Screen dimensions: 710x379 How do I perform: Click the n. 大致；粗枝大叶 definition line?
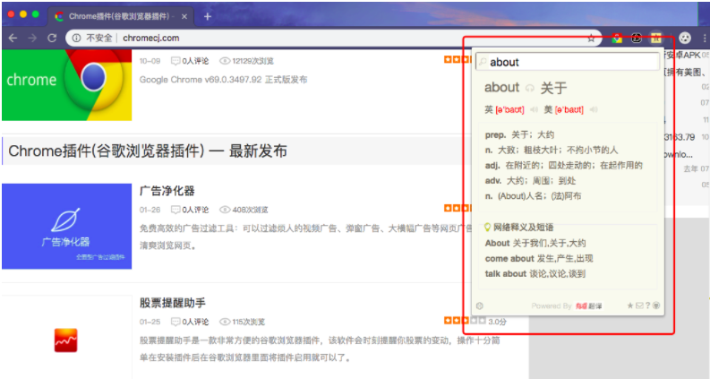(x=552, y=150)
